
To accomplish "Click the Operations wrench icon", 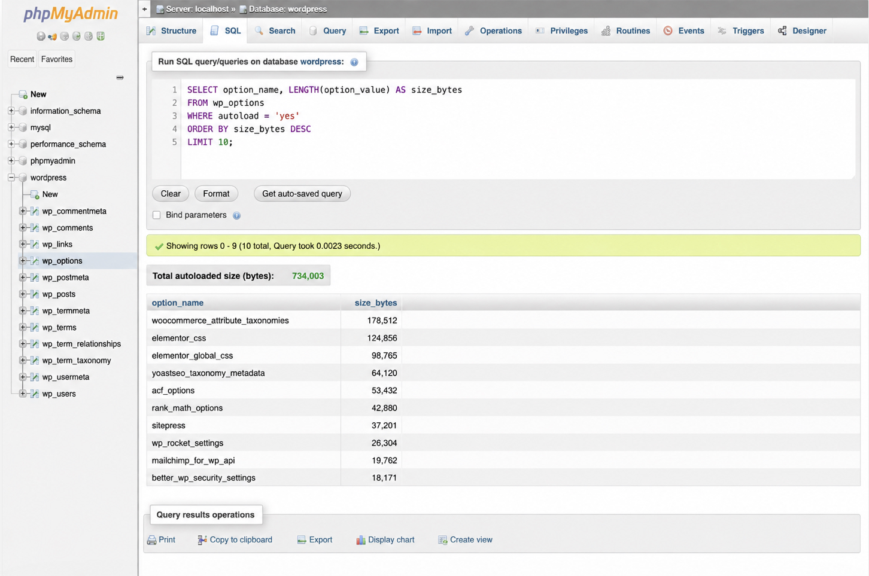I will click(x=470, y=31).
